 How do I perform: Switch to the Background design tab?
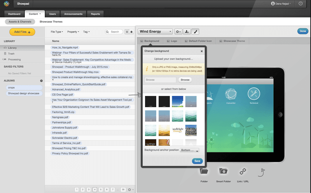point(150,41)
